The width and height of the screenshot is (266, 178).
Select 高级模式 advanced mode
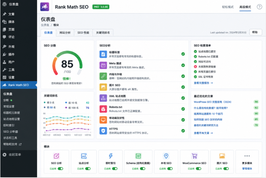[x=245, y=7]
